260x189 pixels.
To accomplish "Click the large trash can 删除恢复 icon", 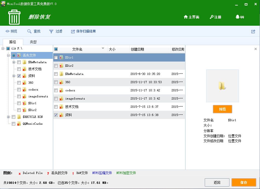I will pyautogui.click(x=14, y=17).
